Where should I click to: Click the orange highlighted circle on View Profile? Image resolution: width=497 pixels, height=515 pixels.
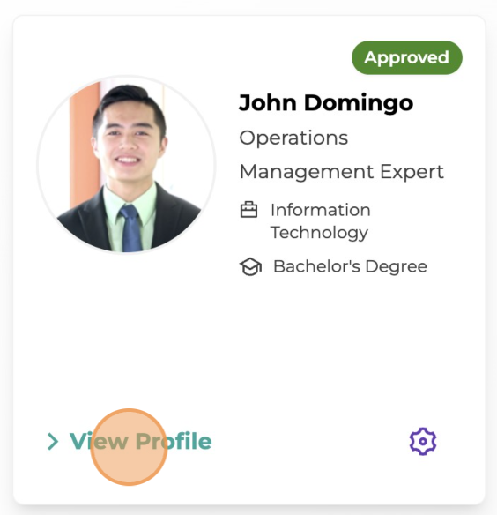129,447
